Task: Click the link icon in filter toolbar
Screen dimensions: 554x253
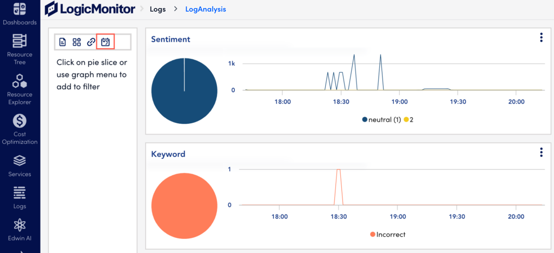Action: tap(91, 42)
